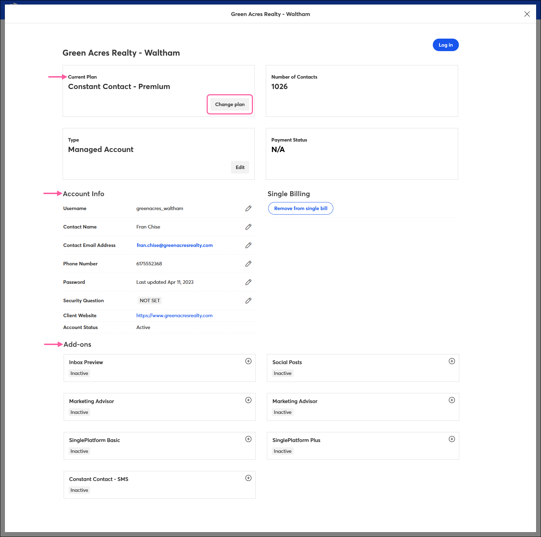Click the Managed Account type text
Screen dimensions: 541x537
point(101,150)
